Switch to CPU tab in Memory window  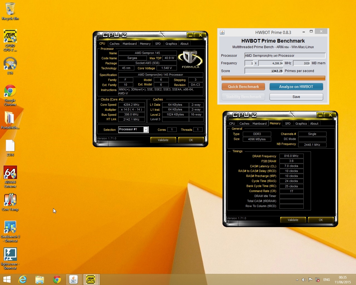pos(232,124)
